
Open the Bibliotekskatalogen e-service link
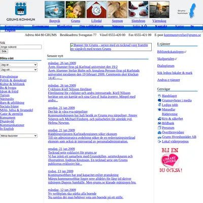pos(171,52)
